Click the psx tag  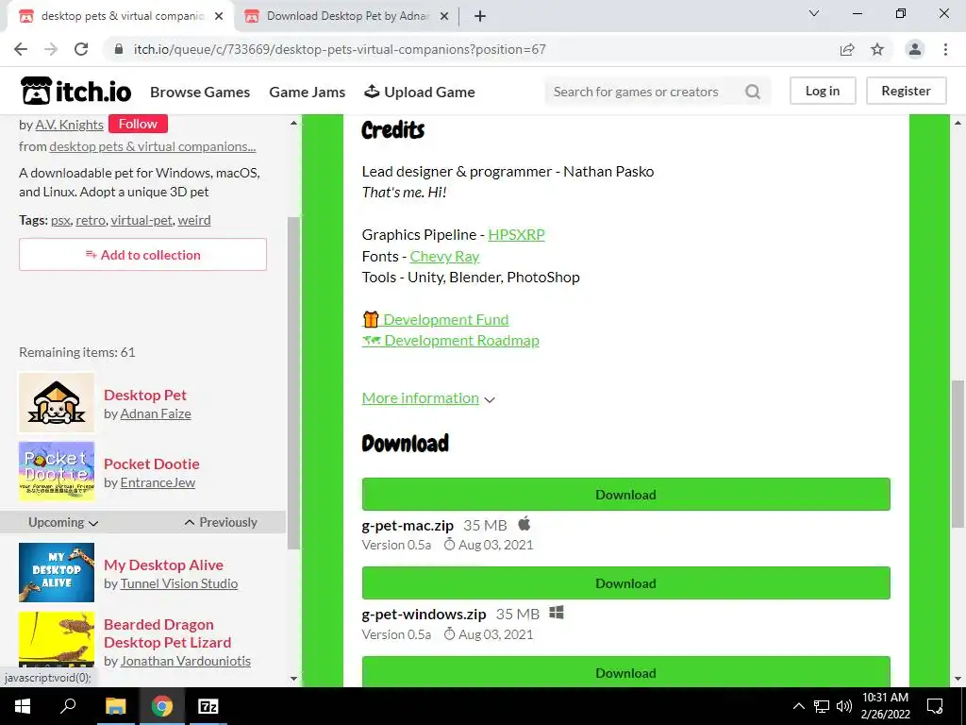coord(60,220)
